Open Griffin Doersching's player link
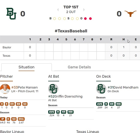The height and width of the screenshot is (133, 140). point(65,96)
